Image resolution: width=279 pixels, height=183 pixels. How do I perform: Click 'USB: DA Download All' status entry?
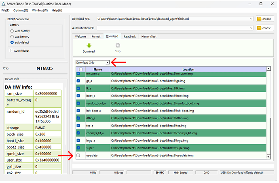coord(247,173)
